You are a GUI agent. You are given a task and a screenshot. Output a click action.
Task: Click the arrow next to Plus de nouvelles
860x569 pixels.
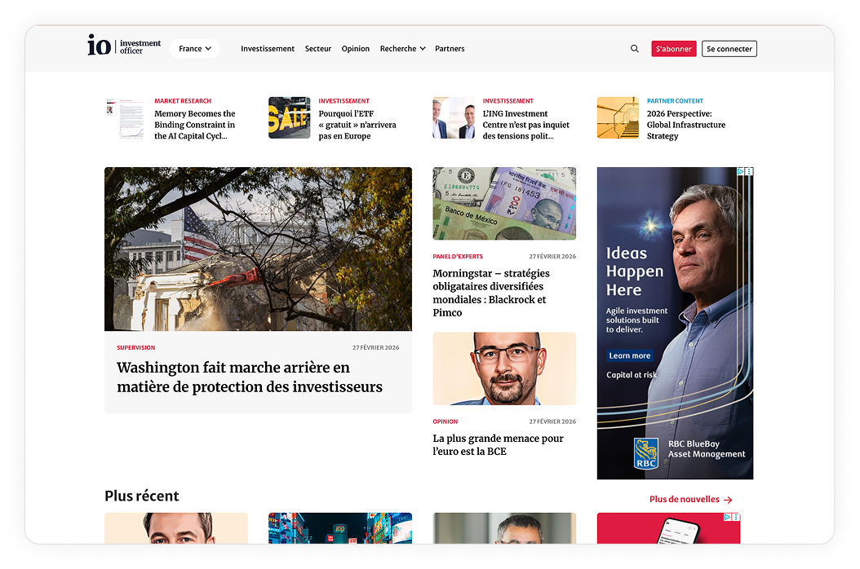click(728, 500)
